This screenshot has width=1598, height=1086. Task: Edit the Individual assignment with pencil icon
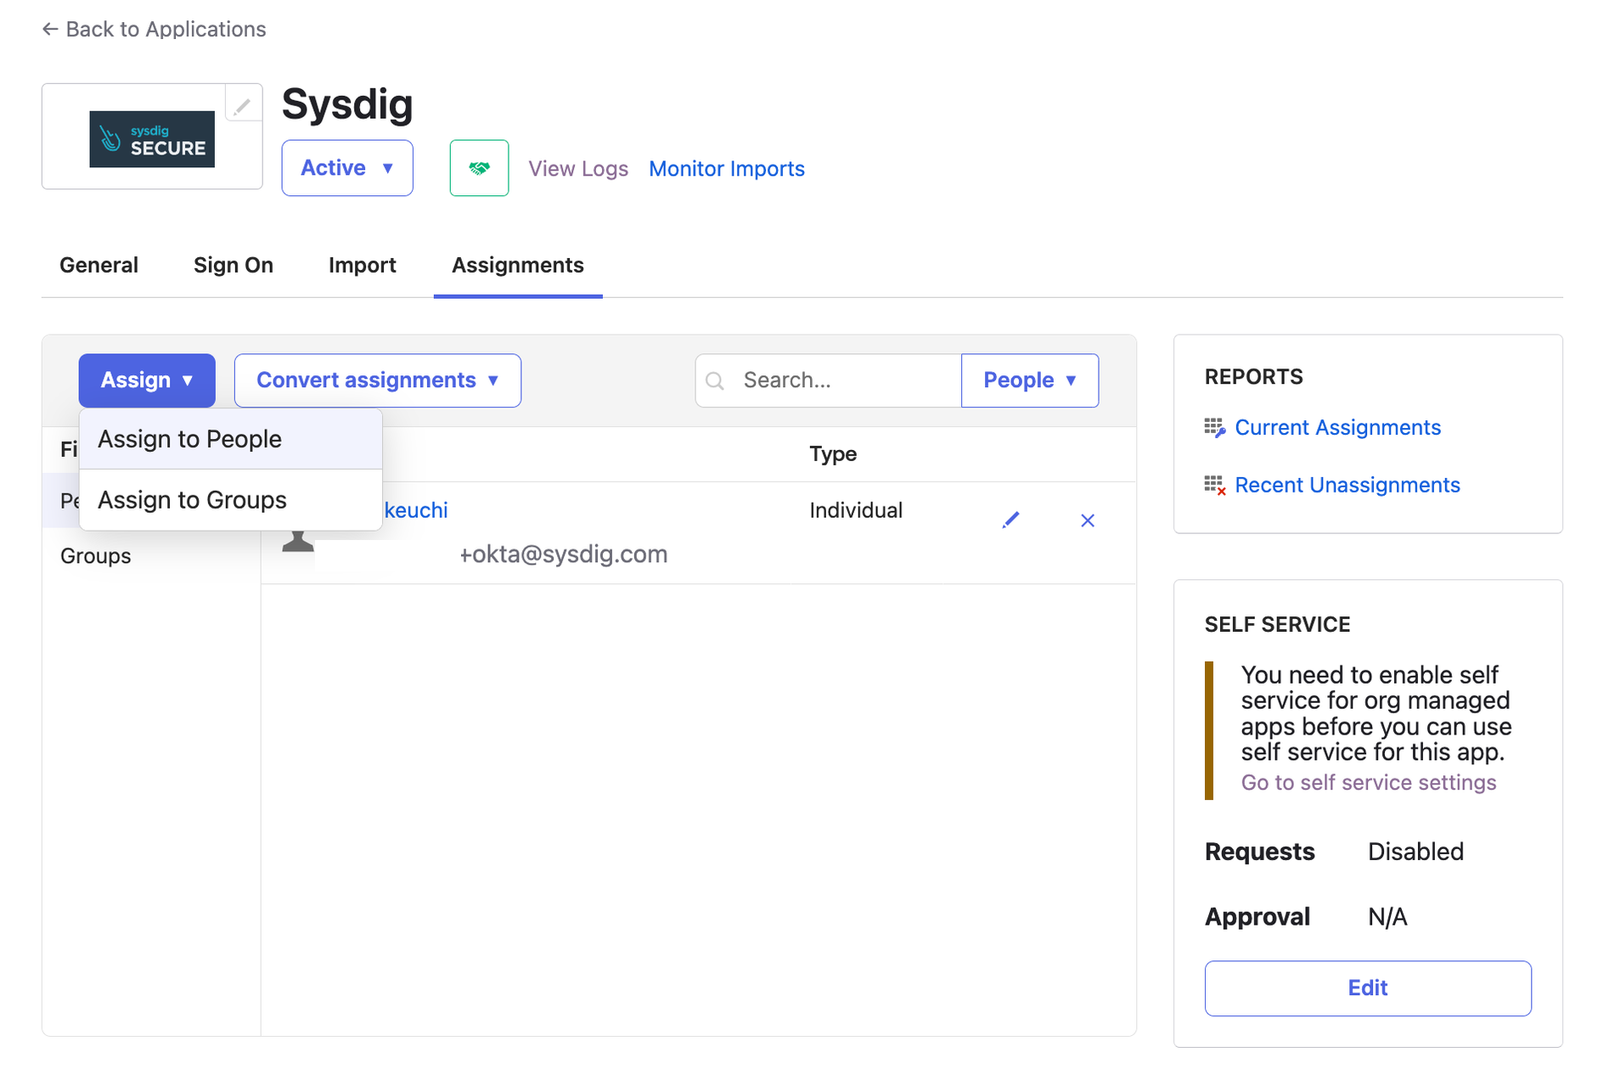point(1010,520)
